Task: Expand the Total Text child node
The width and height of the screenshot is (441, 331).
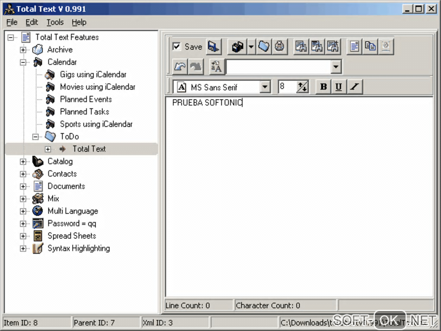Action: click(x=48, y=149)
